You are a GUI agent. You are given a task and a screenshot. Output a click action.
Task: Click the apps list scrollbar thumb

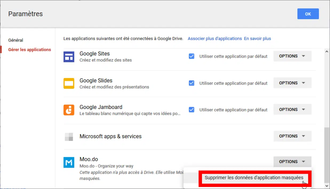pos(327,155)
